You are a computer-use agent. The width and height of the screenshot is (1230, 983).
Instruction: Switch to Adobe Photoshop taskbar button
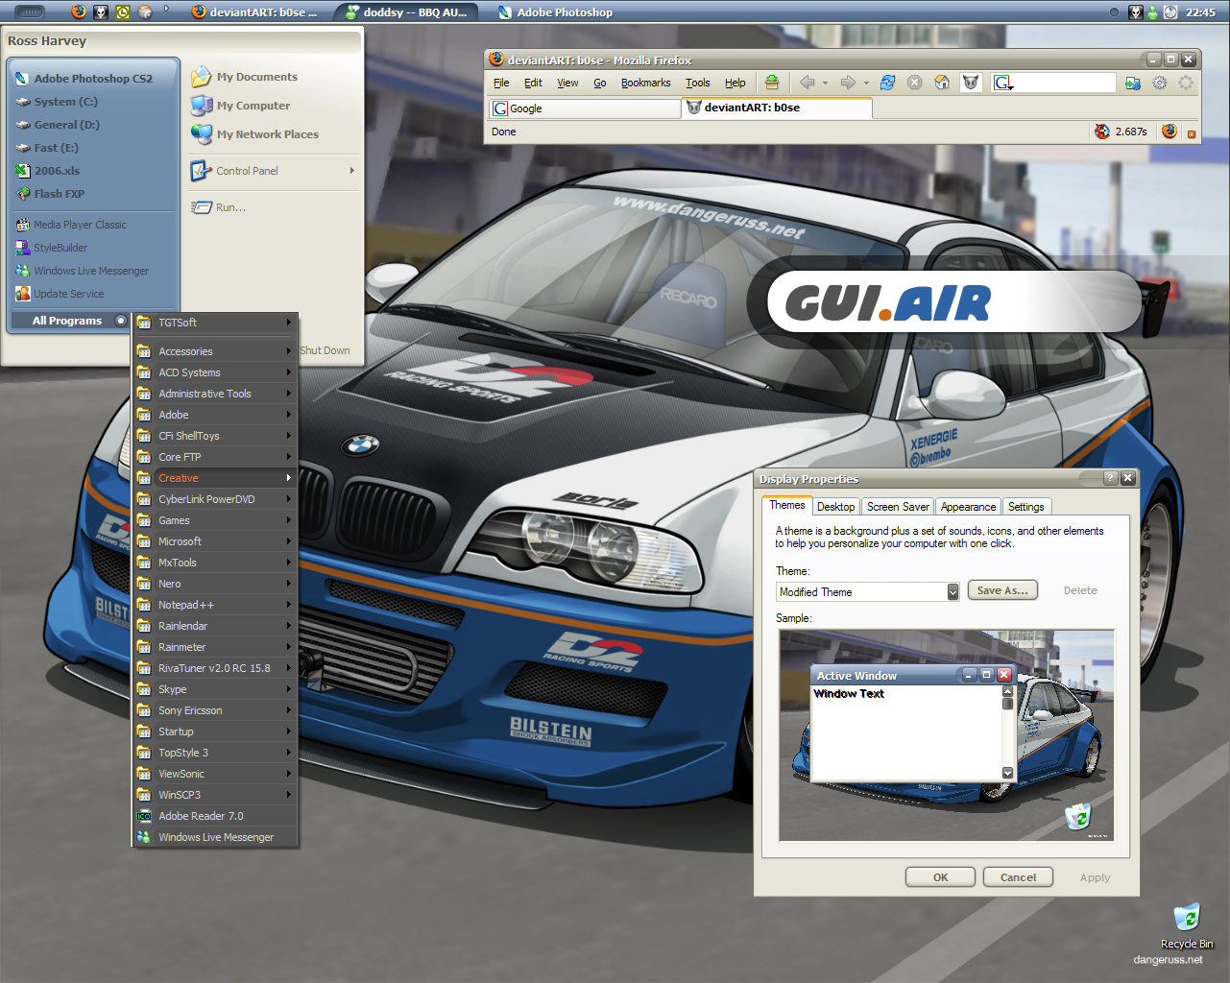pyautogui.click(x=557, y=12)
